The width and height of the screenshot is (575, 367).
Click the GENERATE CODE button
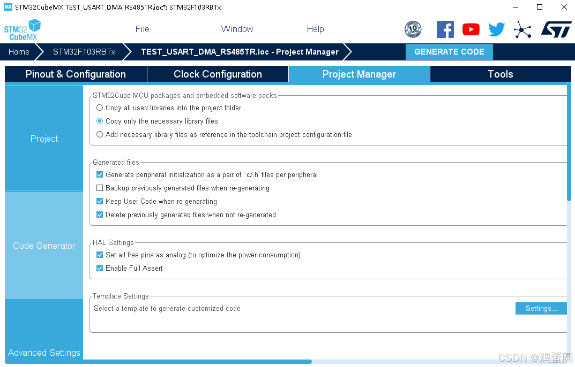(x=449, y=52)
